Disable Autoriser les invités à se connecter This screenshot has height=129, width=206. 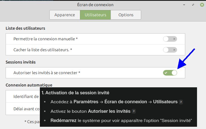[170, 73]
